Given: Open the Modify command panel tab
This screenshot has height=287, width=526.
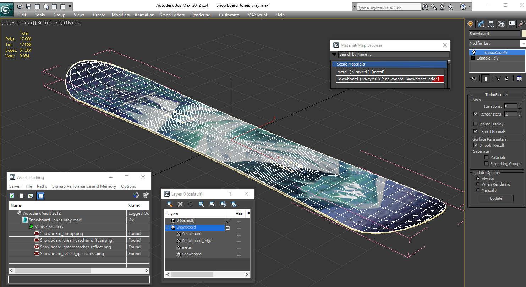Looking at the screenshot, I should [x=481, y=24].
